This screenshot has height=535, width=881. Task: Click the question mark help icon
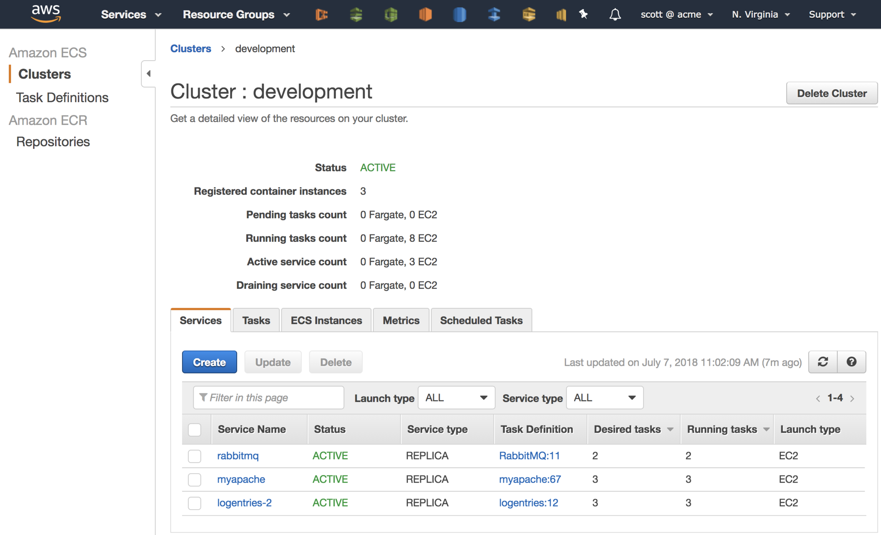pos(851,362)
